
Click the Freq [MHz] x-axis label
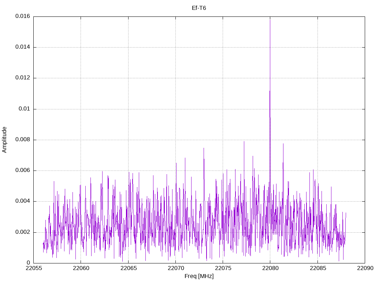click(199, 276)
